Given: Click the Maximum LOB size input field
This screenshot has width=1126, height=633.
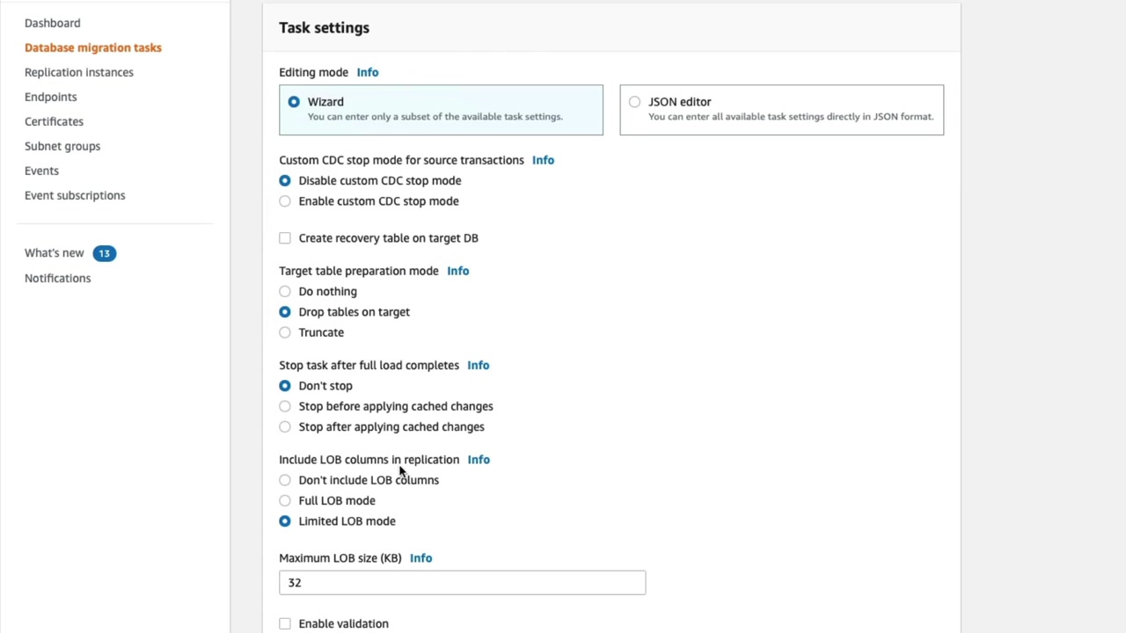Looking at the screenshot, I should 462,582.
